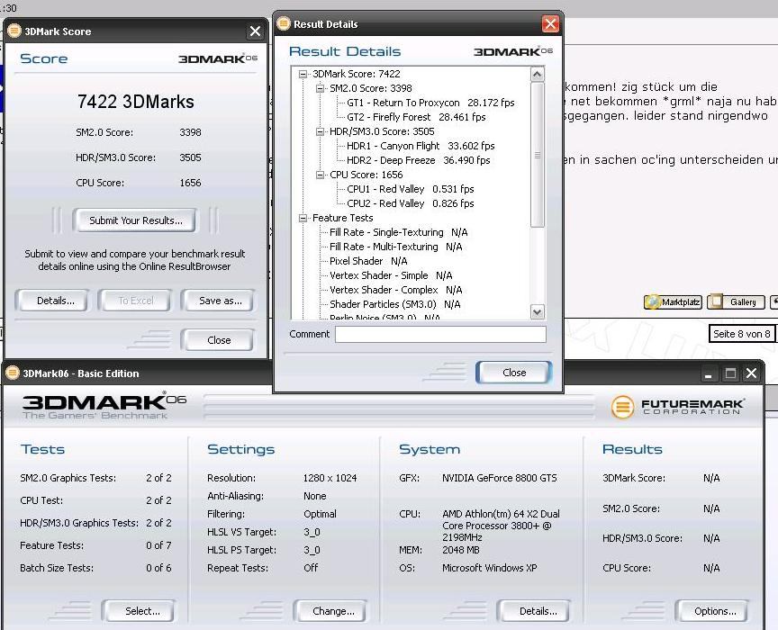
Task: Open the Gallery button in the forum page
Action: point(736,301)
